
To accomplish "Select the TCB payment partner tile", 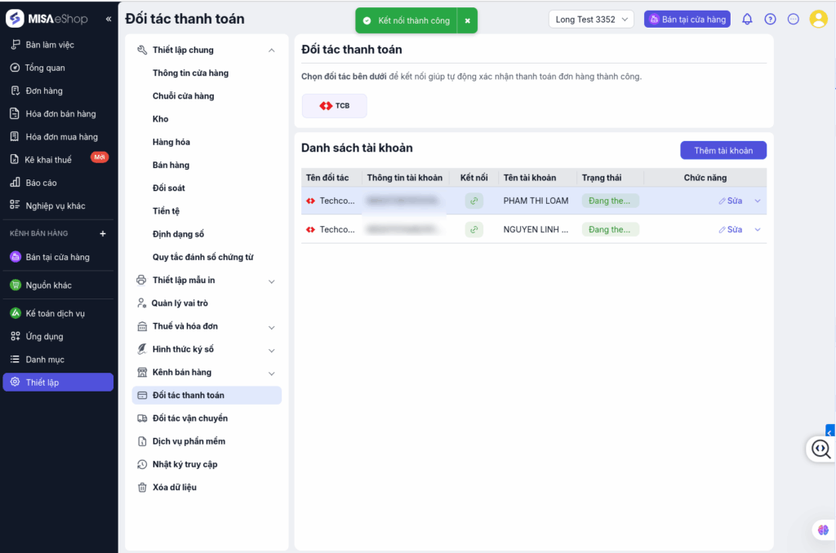I will pyautogui.click(x=335, y=106).
